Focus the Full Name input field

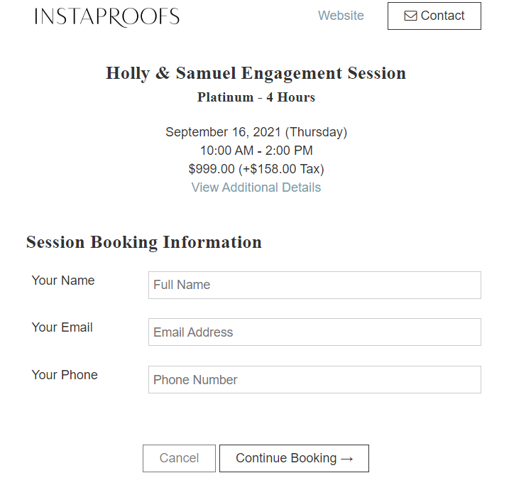click(x=314, y=285)
